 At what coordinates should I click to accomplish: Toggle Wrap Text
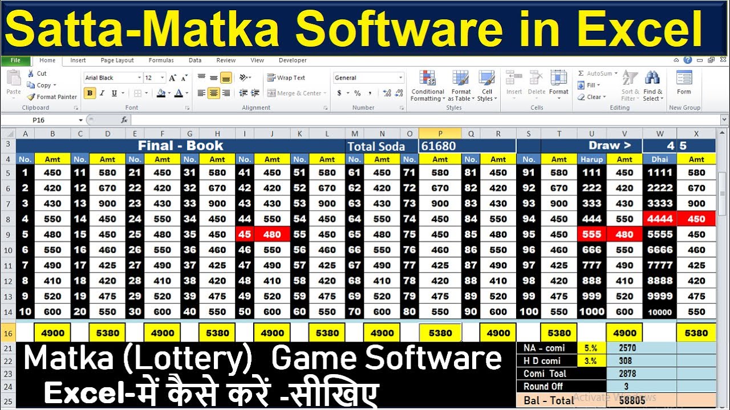(x=286, y=78)
